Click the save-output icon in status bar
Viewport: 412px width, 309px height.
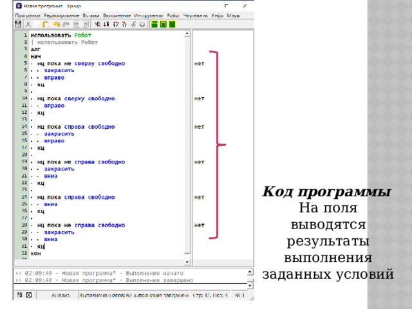(19, 295)
